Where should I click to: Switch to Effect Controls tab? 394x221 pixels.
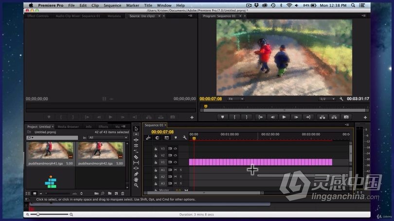click(x=37, y=16)
